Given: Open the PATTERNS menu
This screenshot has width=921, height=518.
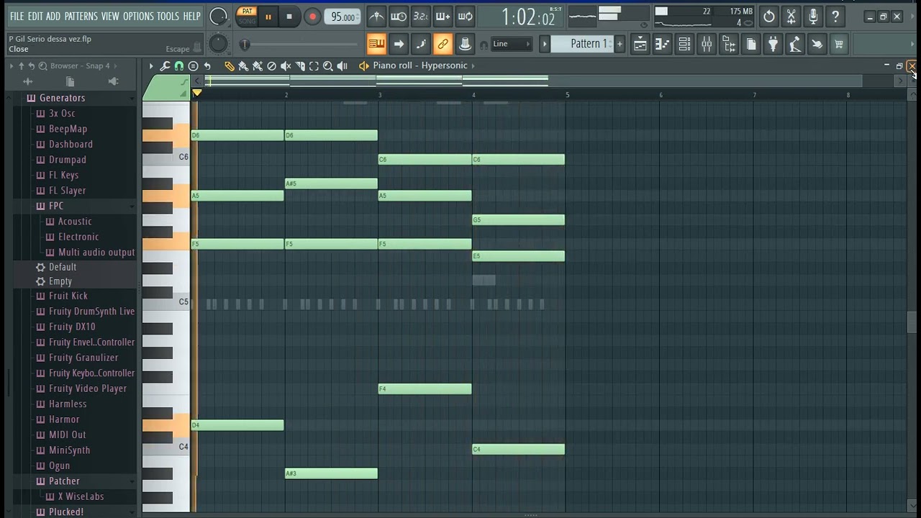Looking at the screenshot, I should pos(81,16).
